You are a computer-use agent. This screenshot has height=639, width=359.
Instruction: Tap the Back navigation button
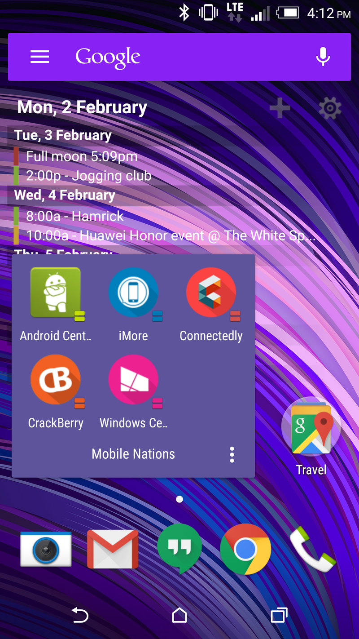point(80,616)
